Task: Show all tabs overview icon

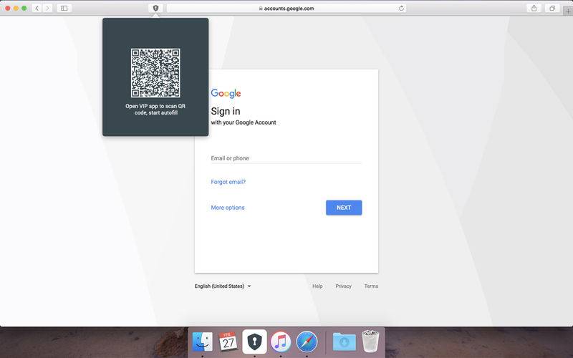Action: [552, 8]
